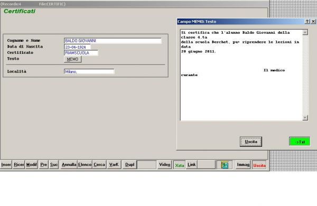
Task: Click the Dupl duplicate button
Action: click(129, 165)
